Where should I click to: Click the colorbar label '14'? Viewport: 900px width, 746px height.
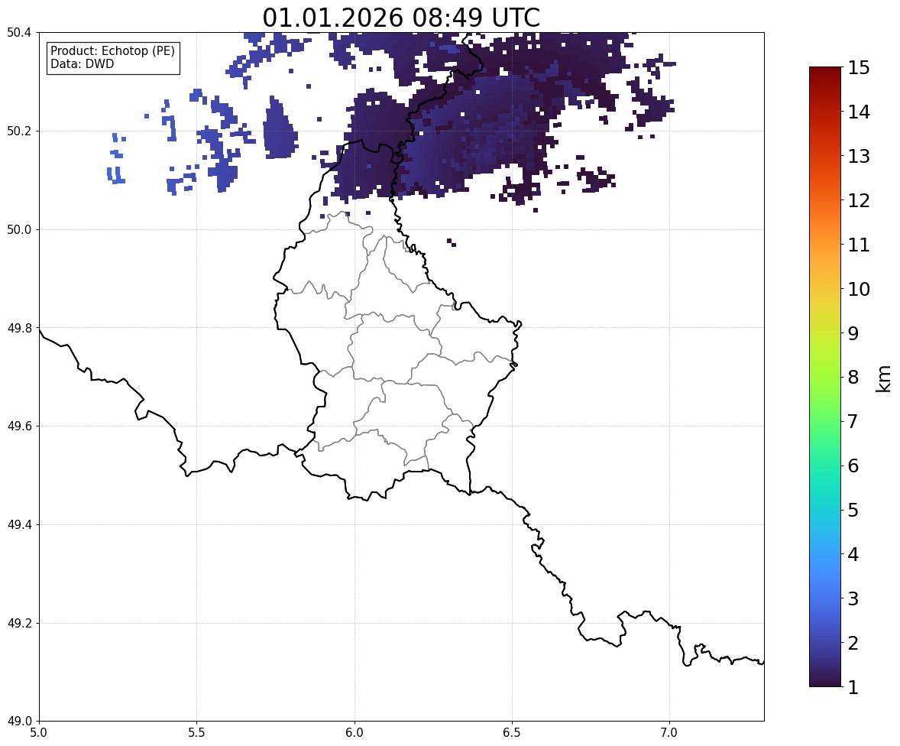(x=859, y=112)
